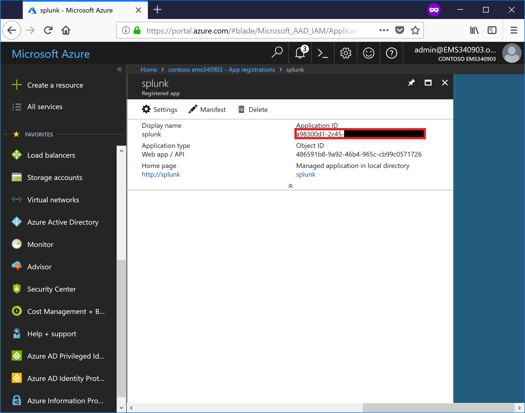Pin the splunk blade
The width and height of the screenshot is (525, 413).
411,83
